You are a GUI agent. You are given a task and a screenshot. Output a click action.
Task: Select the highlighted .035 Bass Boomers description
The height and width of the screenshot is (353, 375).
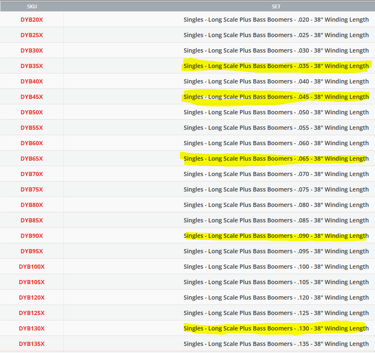(276, 66)
